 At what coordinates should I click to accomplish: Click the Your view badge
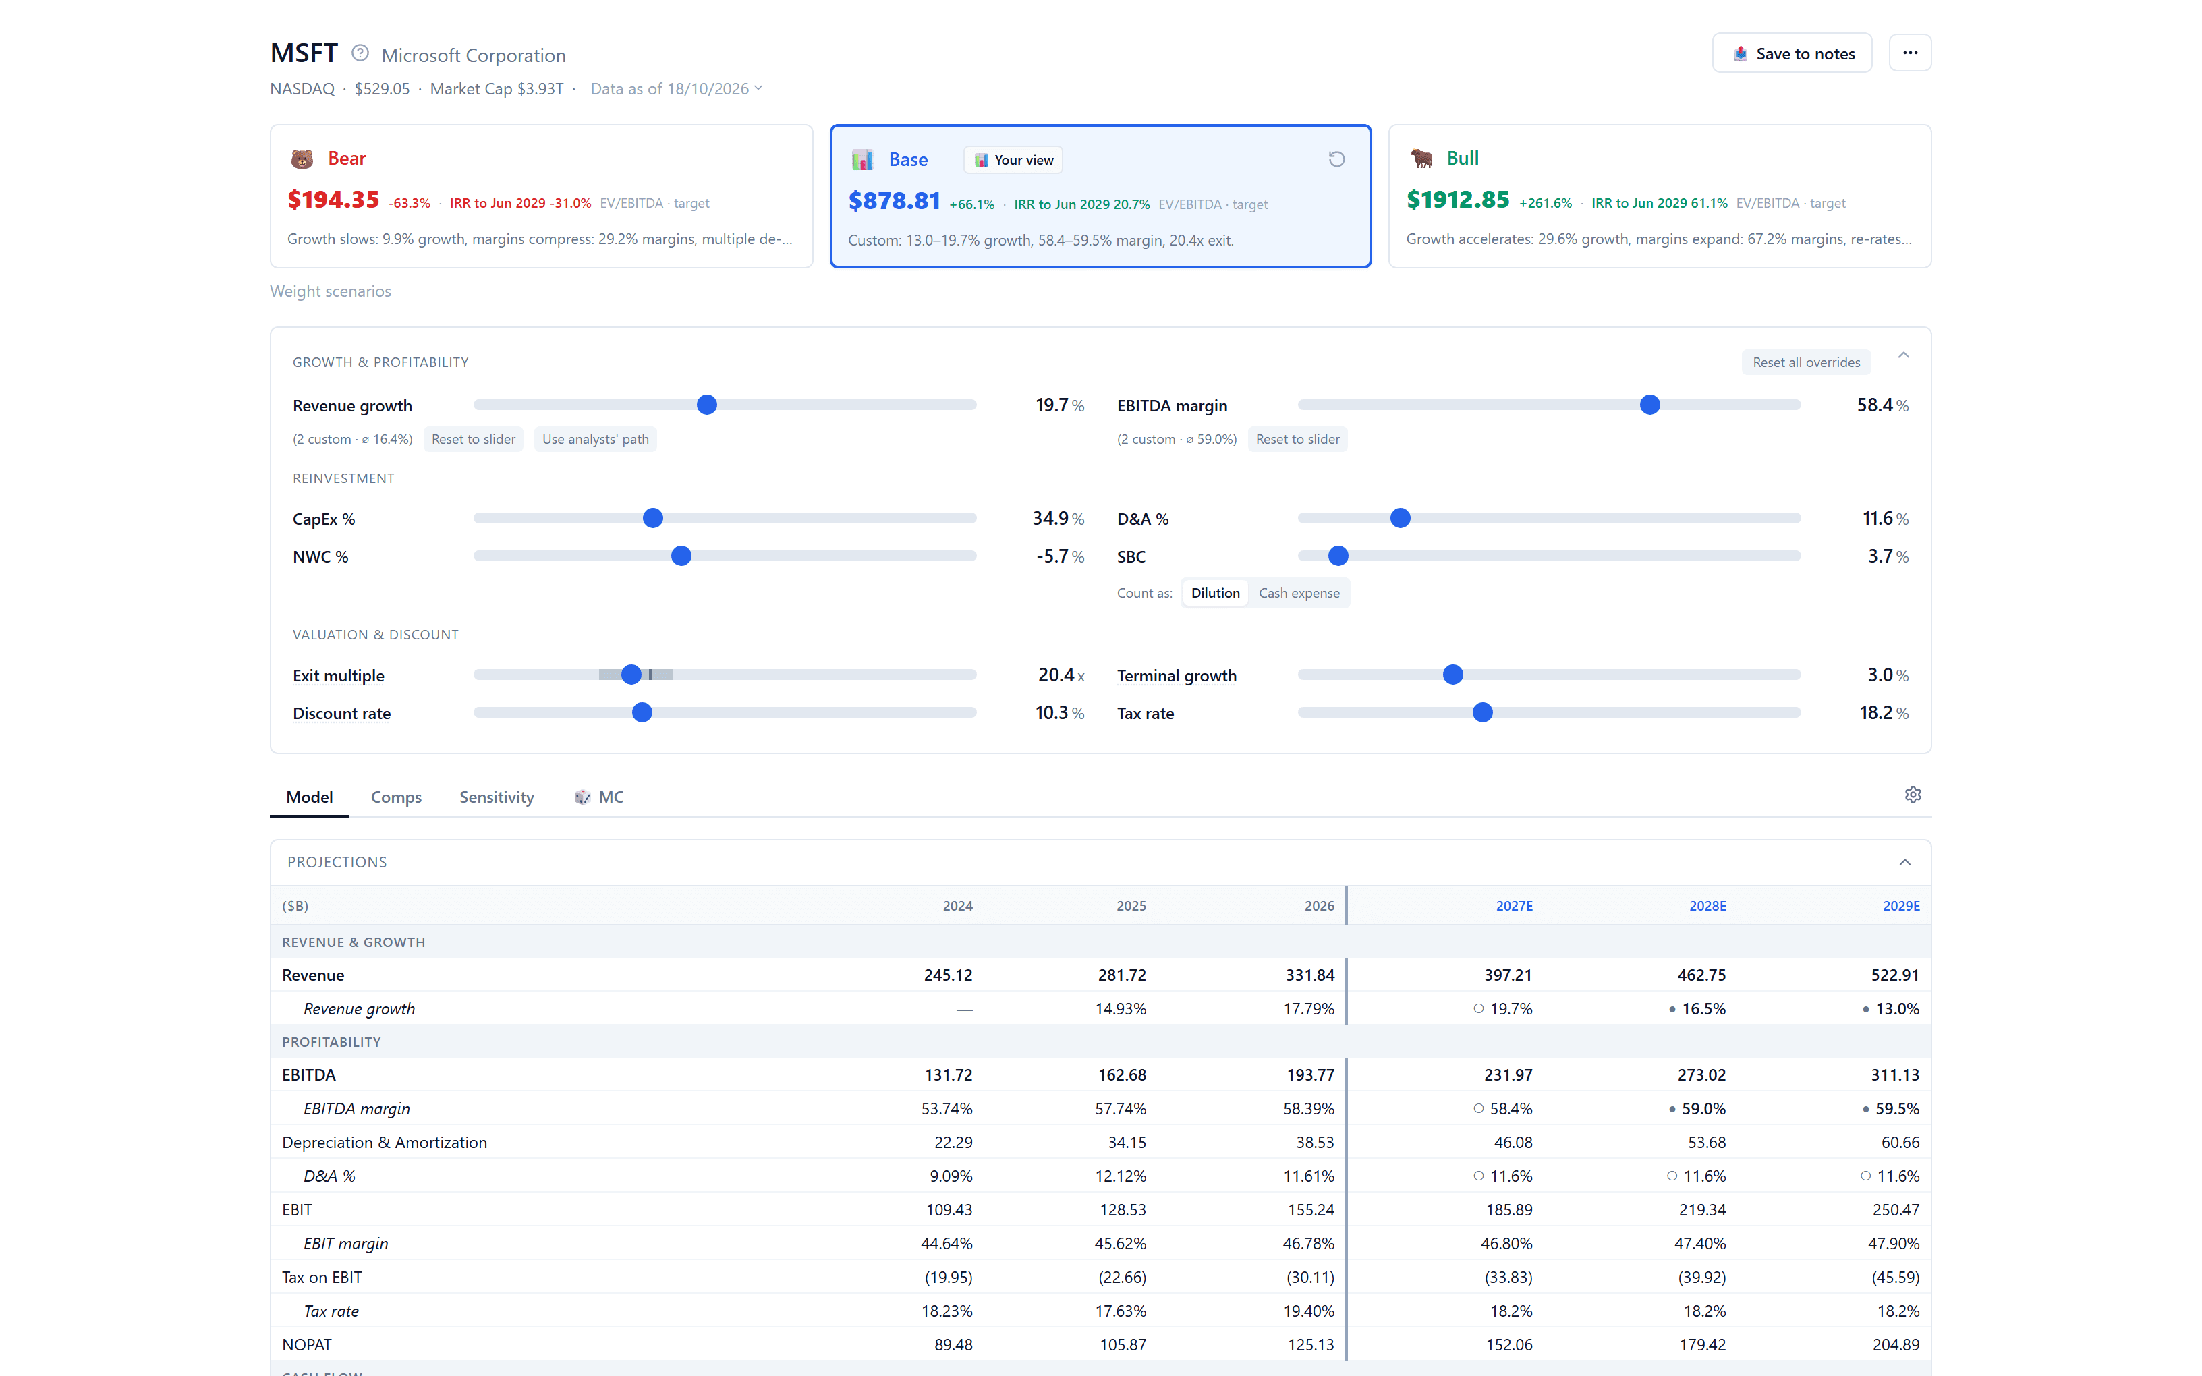point(1013,160)
